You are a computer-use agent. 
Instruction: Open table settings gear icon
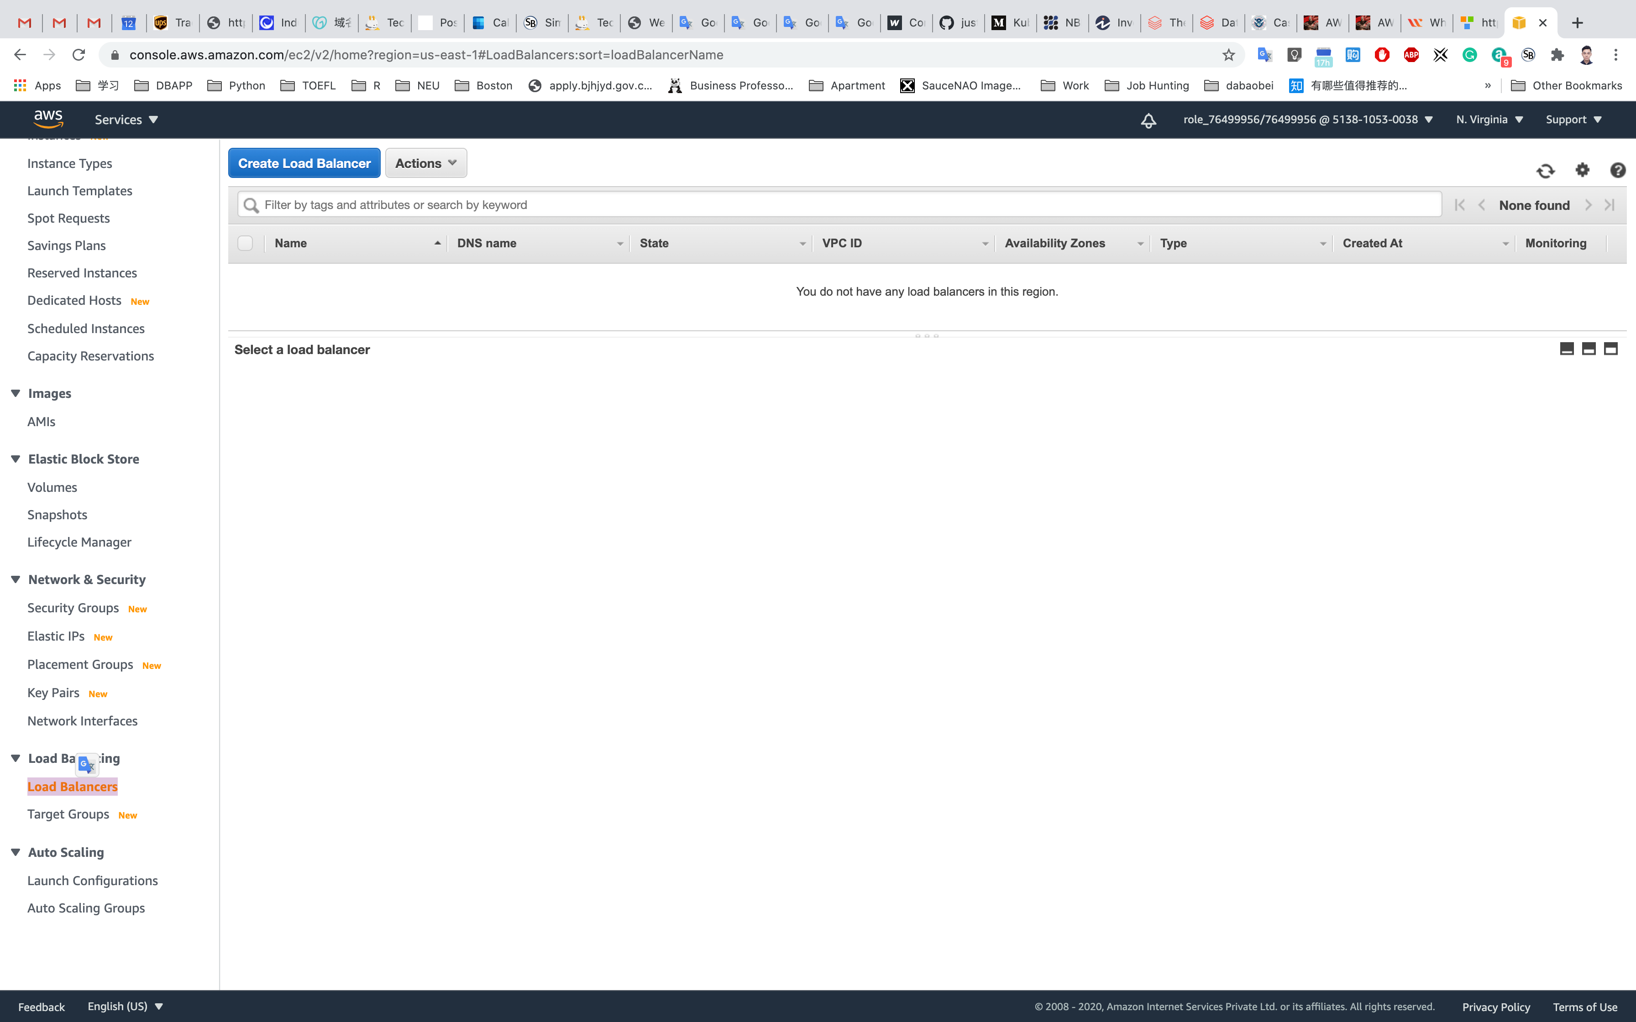click(1582, 170)
